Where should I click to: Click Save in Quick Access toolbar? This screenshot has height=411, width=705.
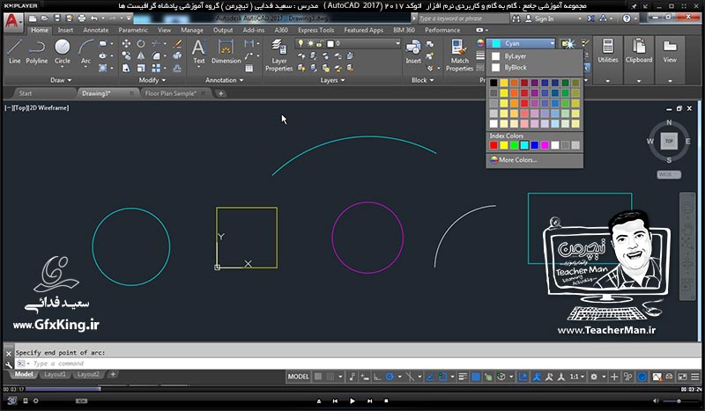[56, 18]
